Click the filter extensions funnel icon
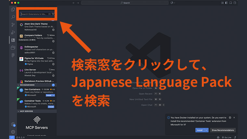Viewport: 247px width, 139px height. pyautogui.click(x=53, y=14)
